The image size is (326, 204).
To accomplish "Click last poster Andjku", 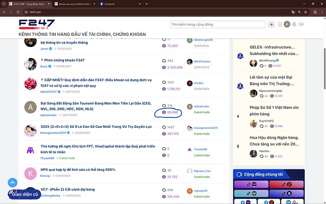I will (x=199, y=83).
